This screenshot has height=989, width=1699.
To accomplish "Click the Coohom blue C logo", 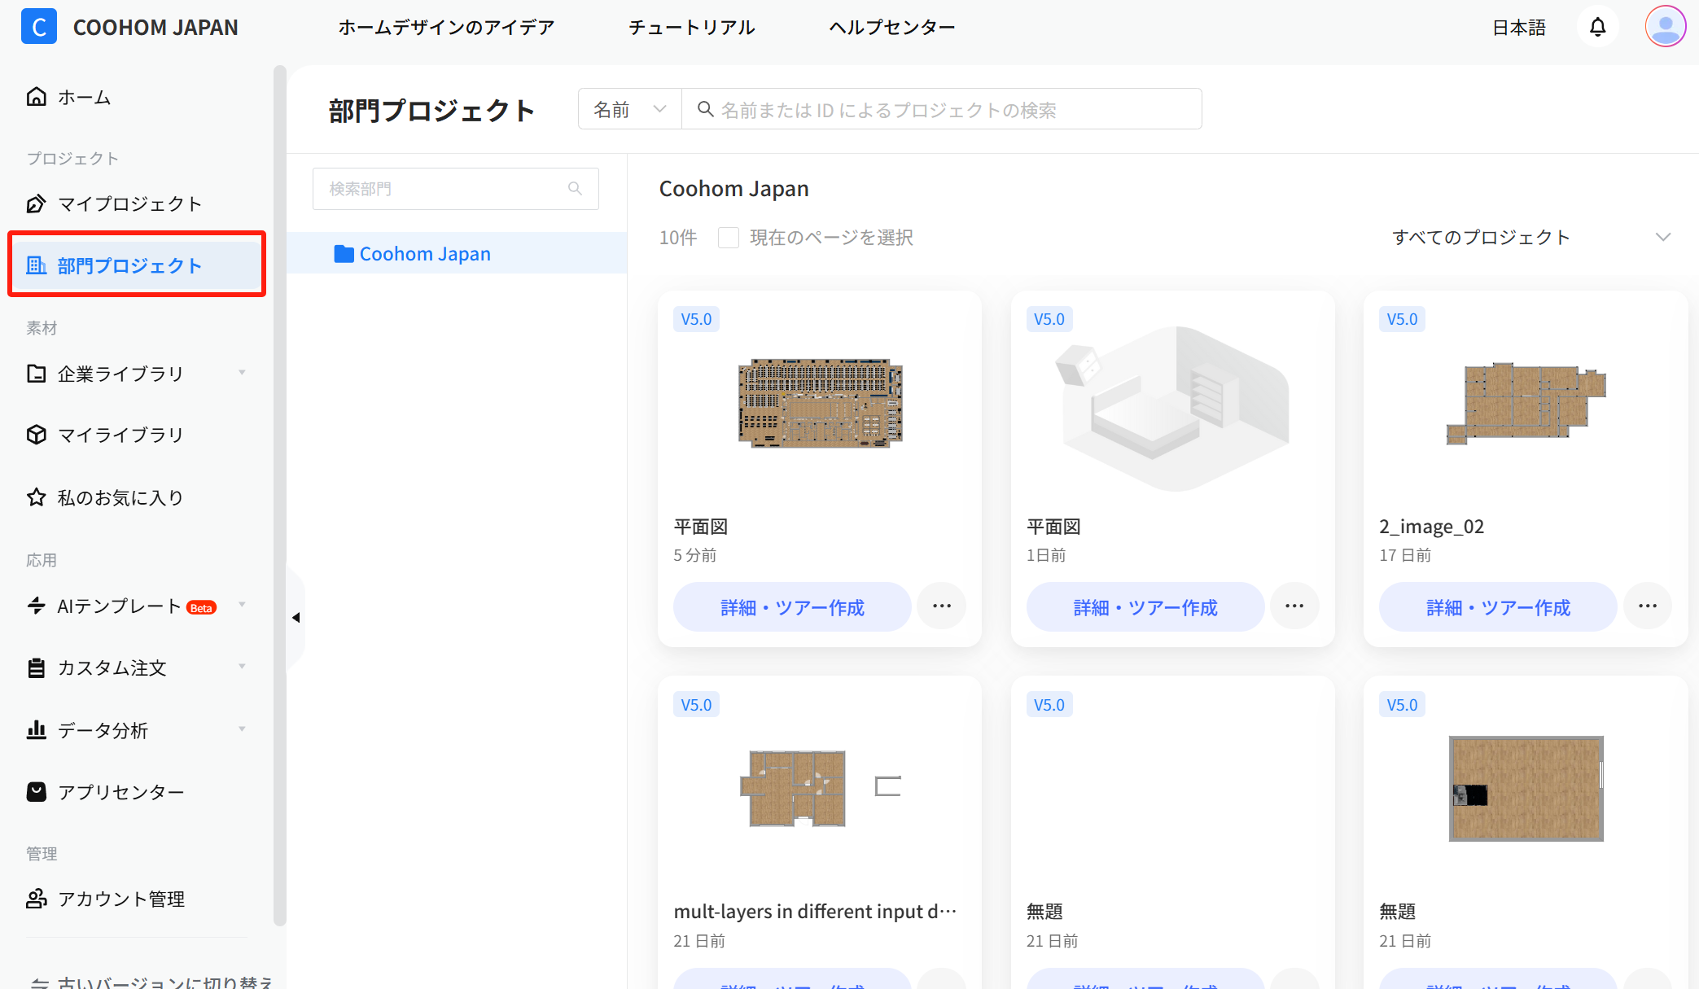I will click(x=38, y=27).
